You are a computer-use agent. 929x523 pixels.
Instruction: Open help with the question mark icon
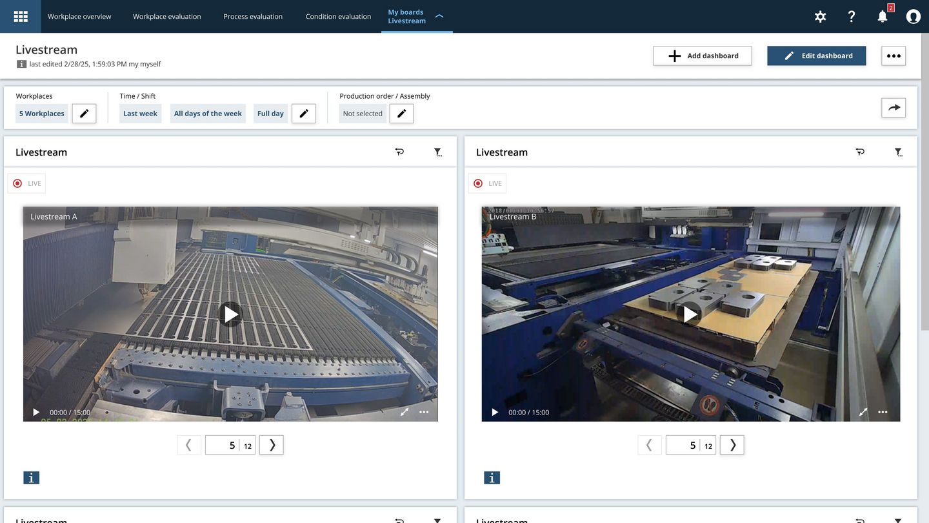click(852, 17)
